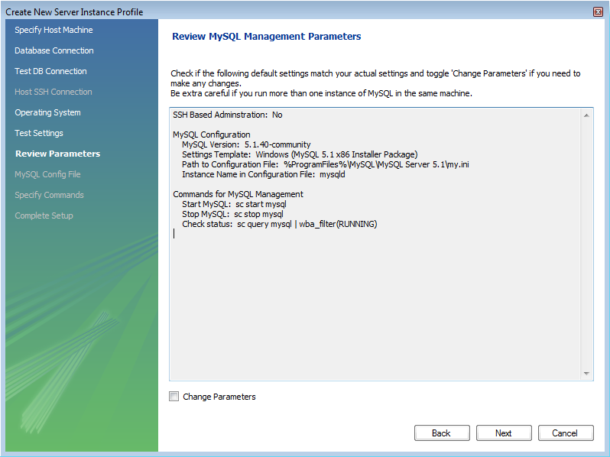The height and width of the screenshot is (457, 610).
Task: Cancel the server instance setup
Action: tap(565, 433)
